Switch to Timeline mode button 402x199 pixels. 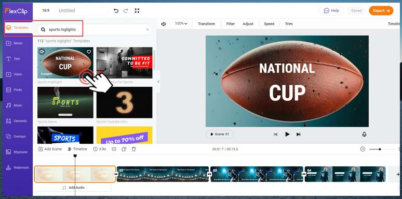(x=77, y=149)
